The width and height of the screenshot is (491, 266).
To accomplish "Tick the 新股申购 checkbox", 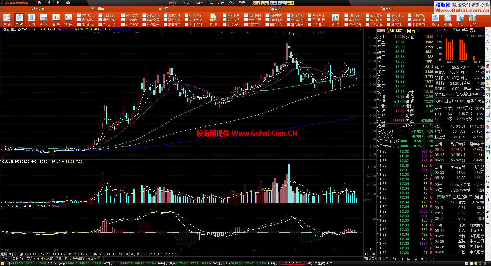I will 267,15.
